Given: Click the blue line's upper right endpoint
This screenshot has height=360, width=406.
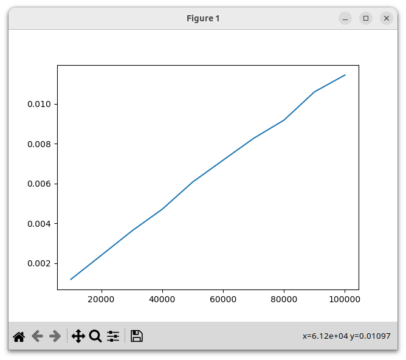Looking at the screenshot, I should [x=345, y=75].
